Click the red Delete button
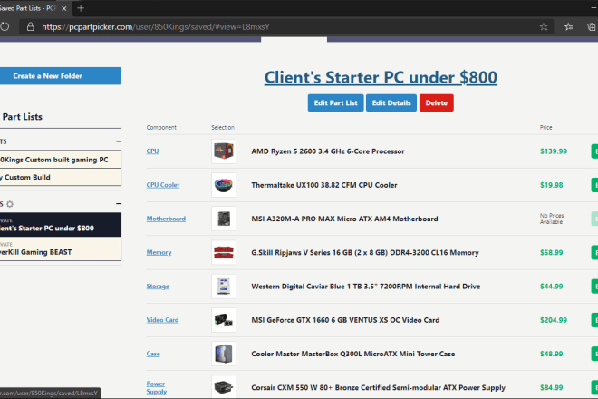This screenshot has width=598, height=399. [437, 103]
